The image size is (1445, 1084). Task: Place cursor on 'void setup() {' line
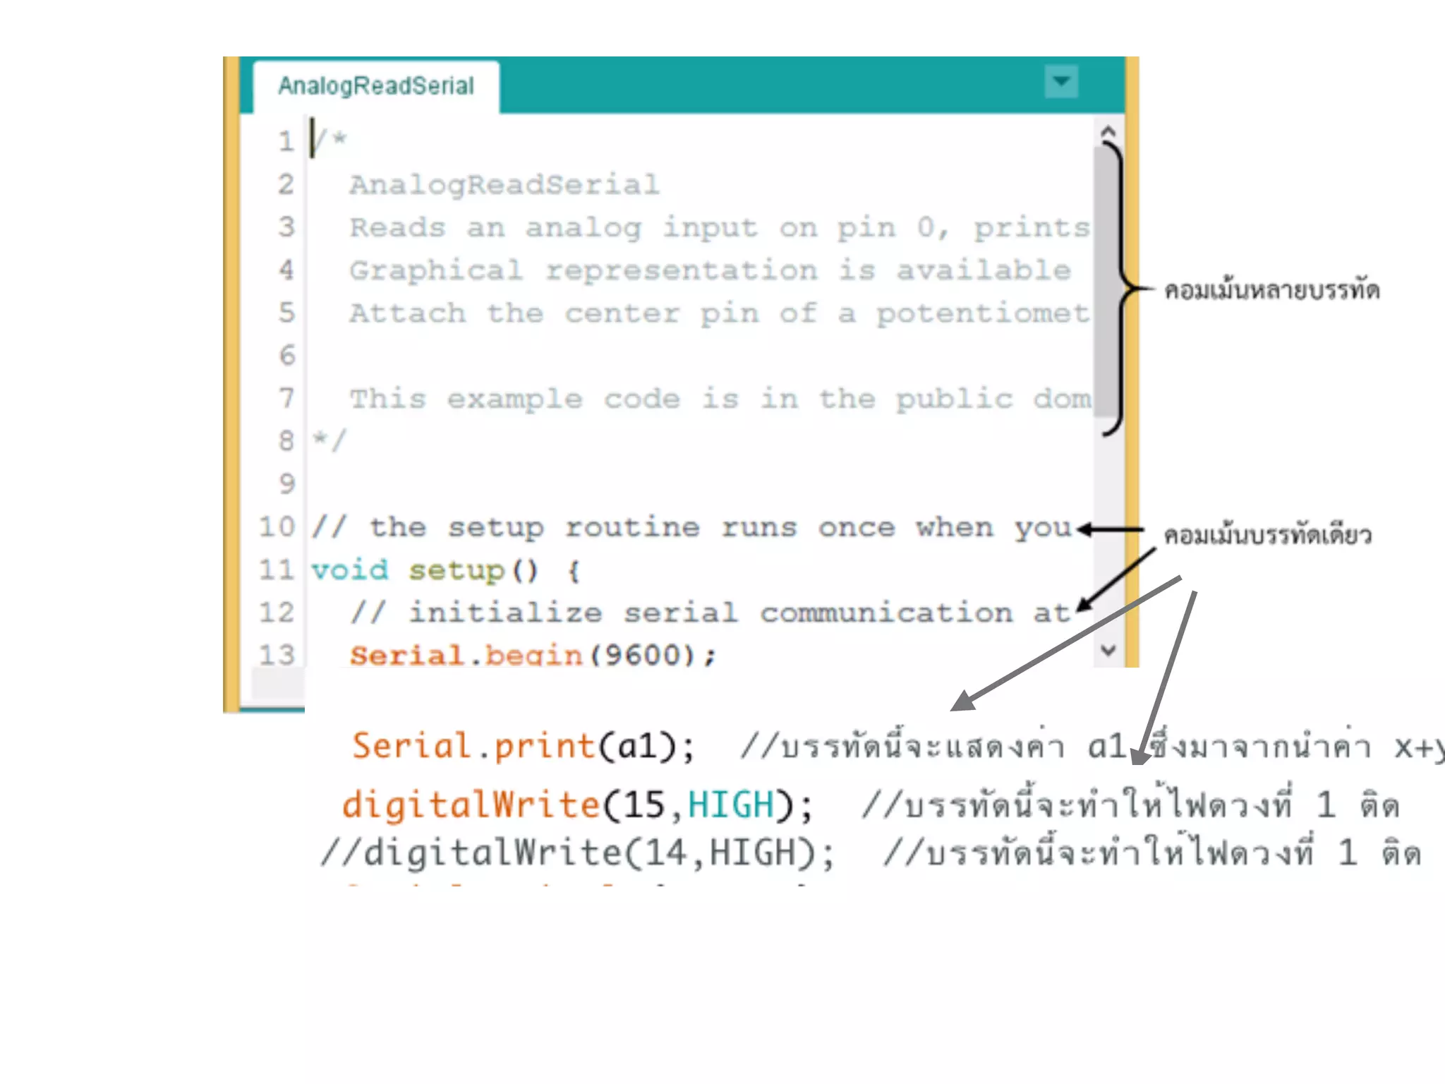point(445,570)
